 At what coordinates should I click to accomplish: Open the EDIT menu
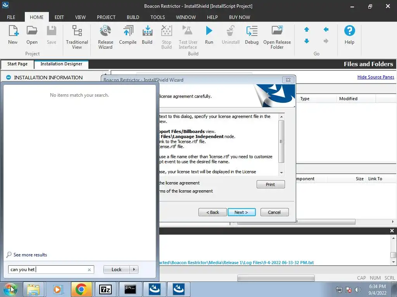(x=59, y=17)
